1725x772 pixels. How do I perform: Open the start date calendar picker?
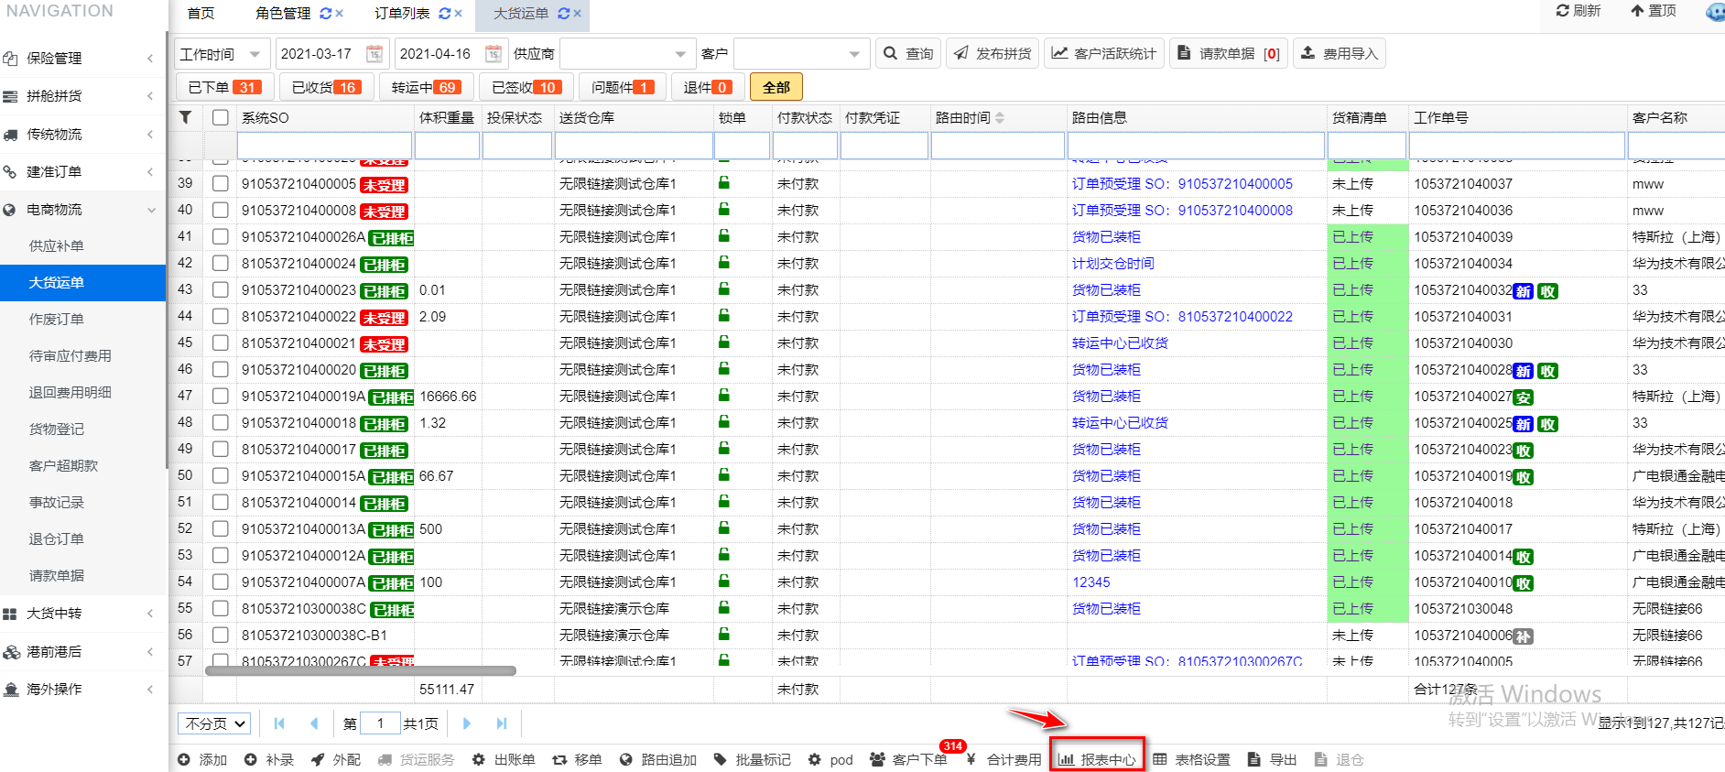click(x=374, y=54)
